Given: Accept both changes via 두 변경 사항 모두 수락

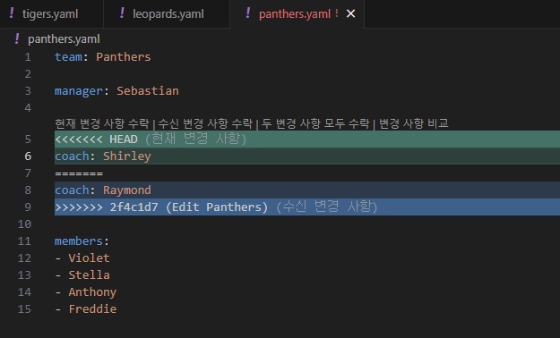Looking at the screenshot, I should pos(315,123).
